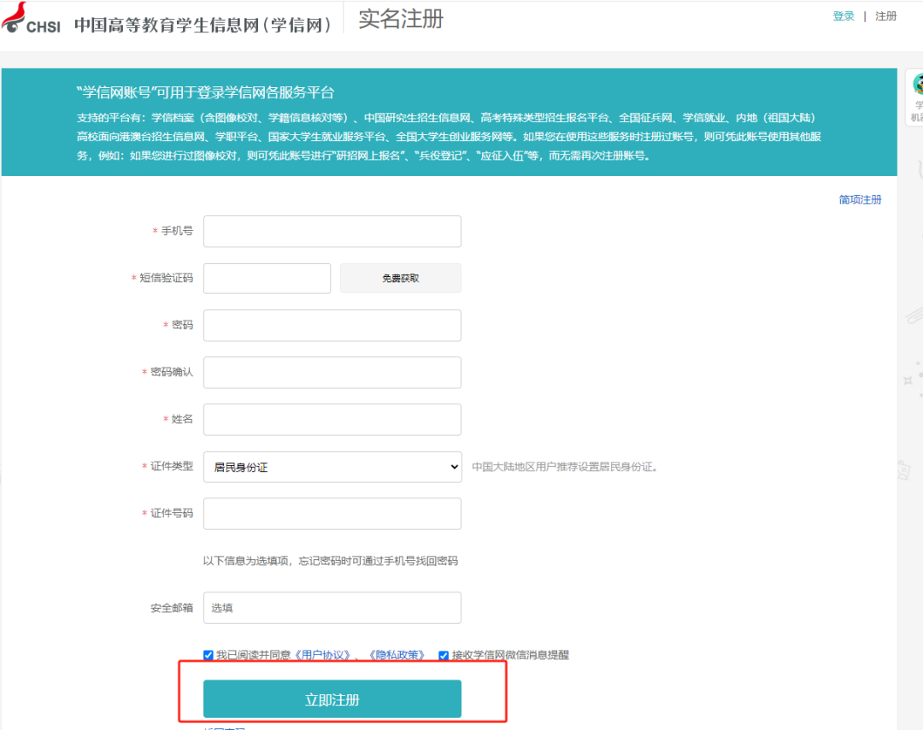Focus the 密码确认 input field
Image resolution: width=923 pixels, height=730 pixels.
pos(332,373)
